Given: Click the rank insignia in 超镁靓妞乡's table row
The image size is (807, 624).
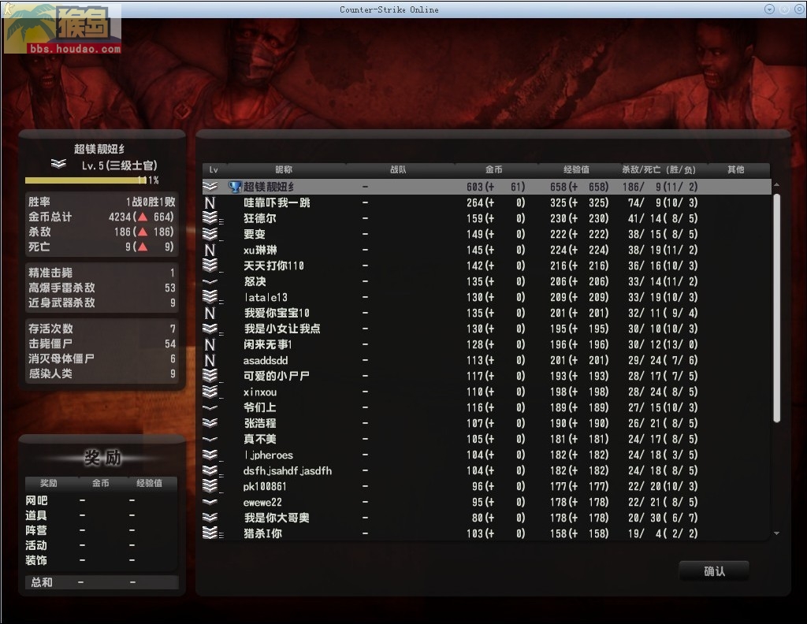Looking at the screenshot, I should [210, 187].
